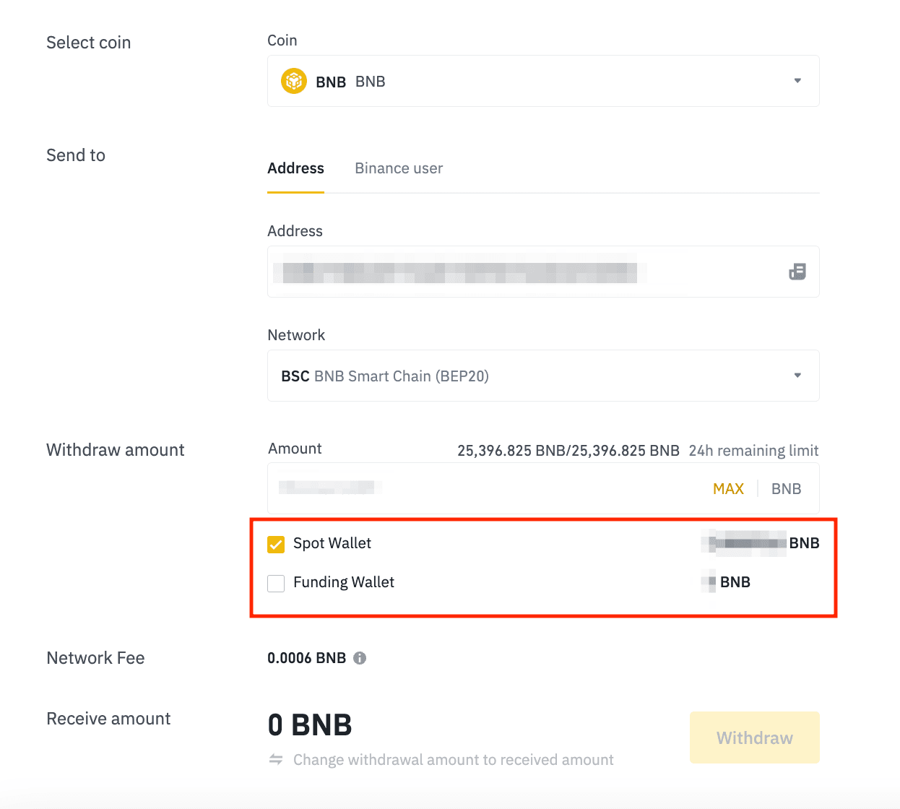Uncheck the Spot Wallet checkbox
The height and width of the screenshot is (809, 900).
[276, 544]
